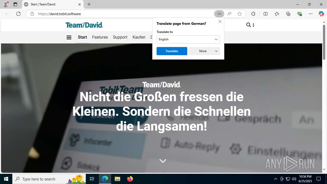View site information lock icon

pos(32,14)
